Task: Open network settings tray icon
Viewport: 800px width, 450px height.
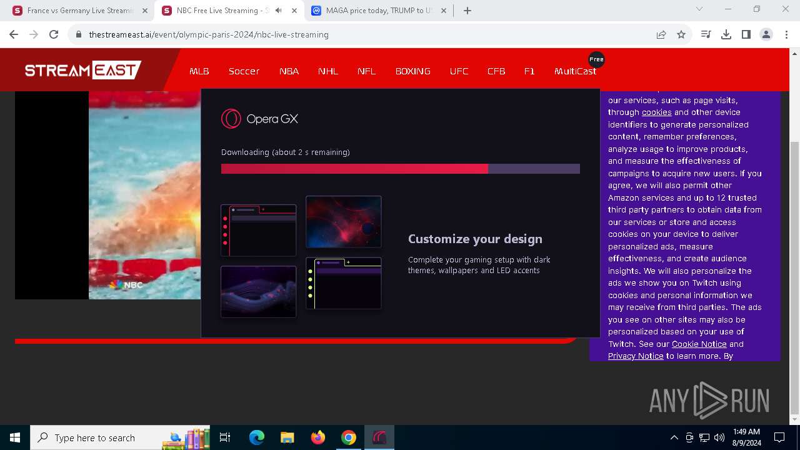Action: [704, 437]
